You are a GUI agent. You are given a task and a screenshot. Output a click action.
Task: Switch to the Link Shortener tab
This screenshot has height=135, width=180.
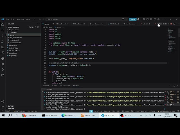point(129,24)
